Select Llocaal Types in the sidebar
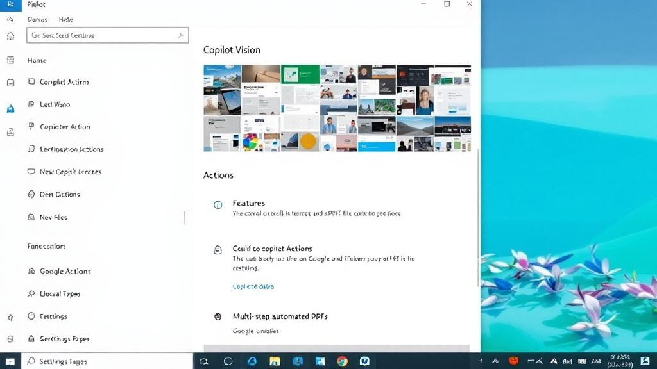The width and height of the screenshot is (657, 369). click(x=60, y=294)
